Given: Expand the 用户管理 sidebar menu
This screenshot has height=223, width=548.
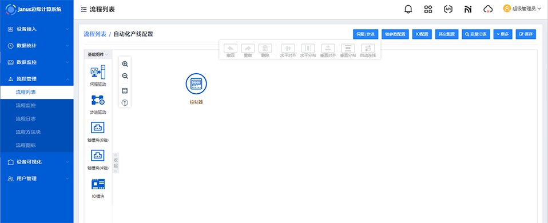Looking at the screenshot, I should tap(37, 178).
